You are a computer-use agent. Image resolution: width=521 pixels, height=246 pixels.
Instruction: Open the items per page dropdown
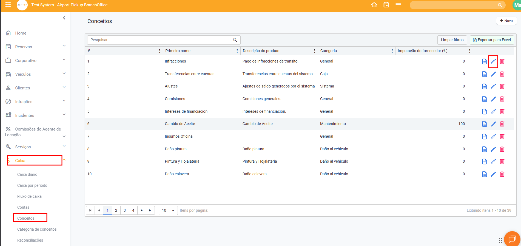click(168, 210)
